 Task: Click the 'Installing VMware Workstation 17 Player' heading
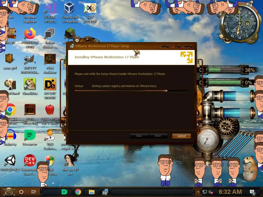[x=107, y=57]
